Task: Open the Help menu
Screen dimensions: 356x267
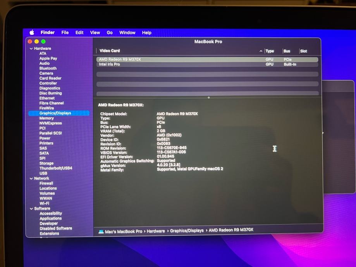Action: (x=147, y=33)
